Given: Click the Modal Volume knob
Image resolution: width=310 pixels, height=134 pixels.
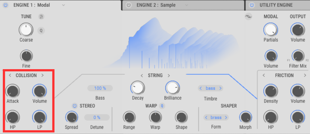Looking at the screenshot, I should [x=271, y=56].
